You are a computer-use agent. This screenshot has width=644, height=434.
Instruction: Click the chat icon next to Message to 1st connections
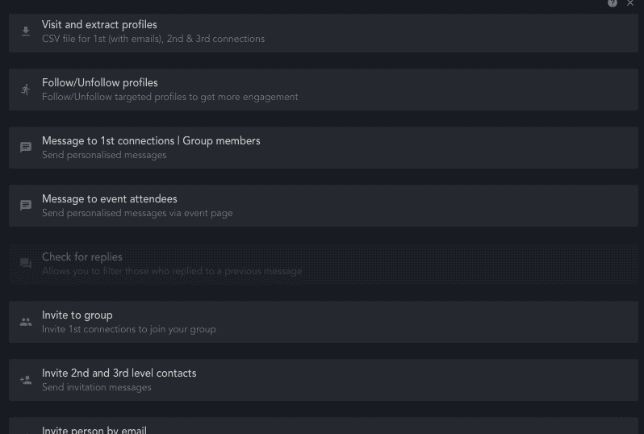click(26, 148)
